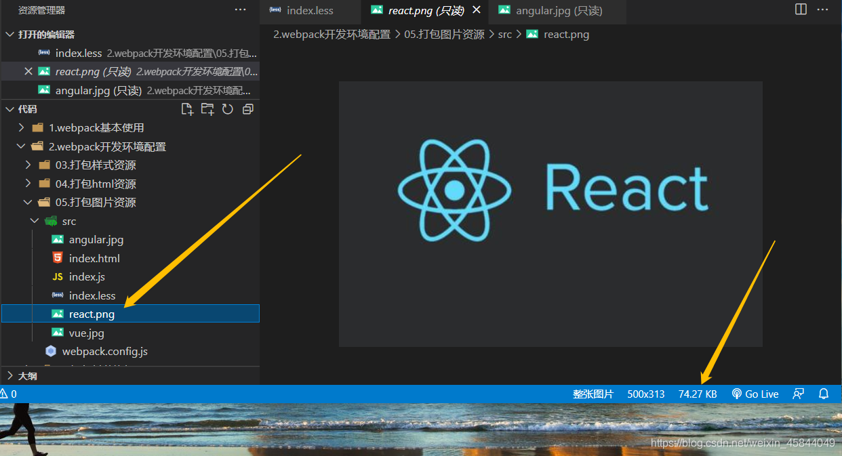Click the 资源管理器 panel title
Screen dimensions: 842x456
point(42,10)
